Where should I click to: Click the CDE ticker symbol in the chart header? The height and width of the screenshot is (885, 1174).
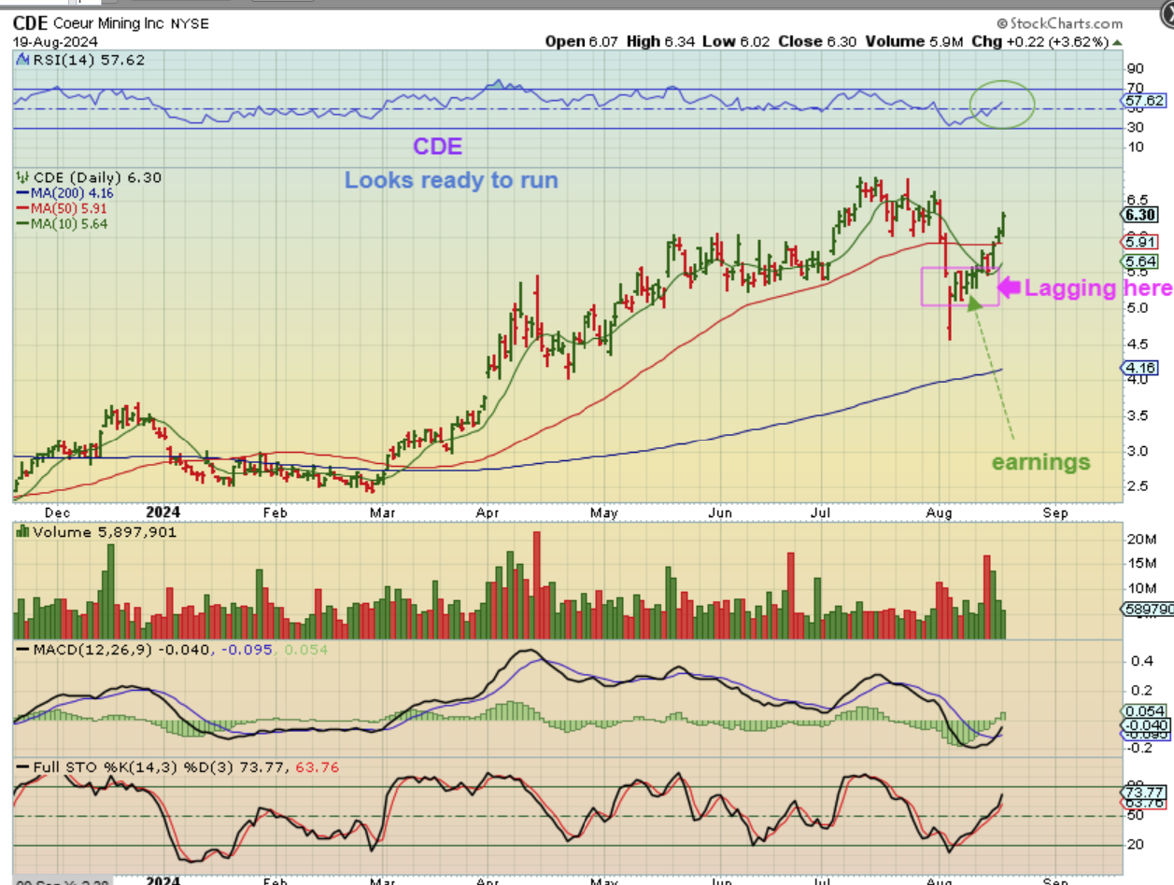pos(30,22)
